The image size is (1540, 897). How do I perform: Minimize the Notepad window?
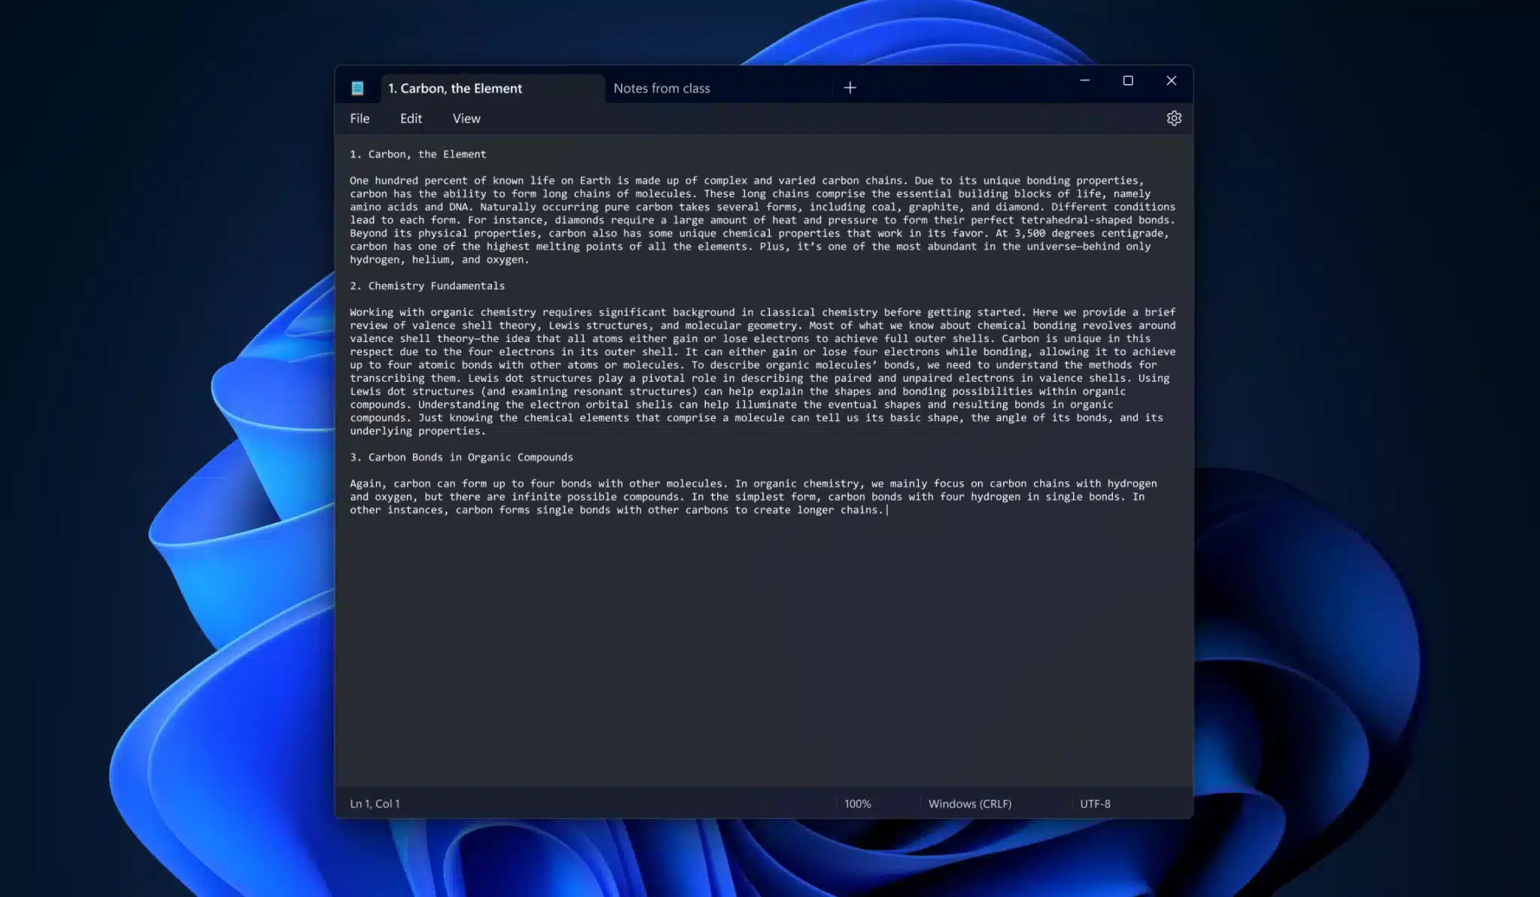coord(1084,80)
